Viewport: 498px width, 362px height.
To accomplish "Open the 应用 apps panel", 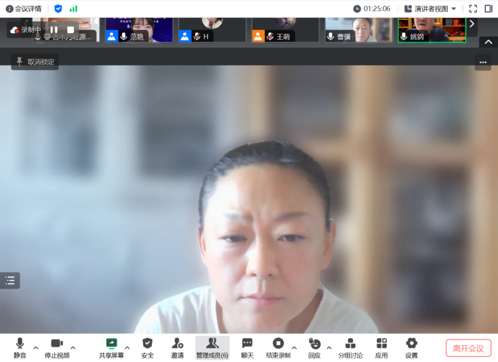I will coord(381,348).
